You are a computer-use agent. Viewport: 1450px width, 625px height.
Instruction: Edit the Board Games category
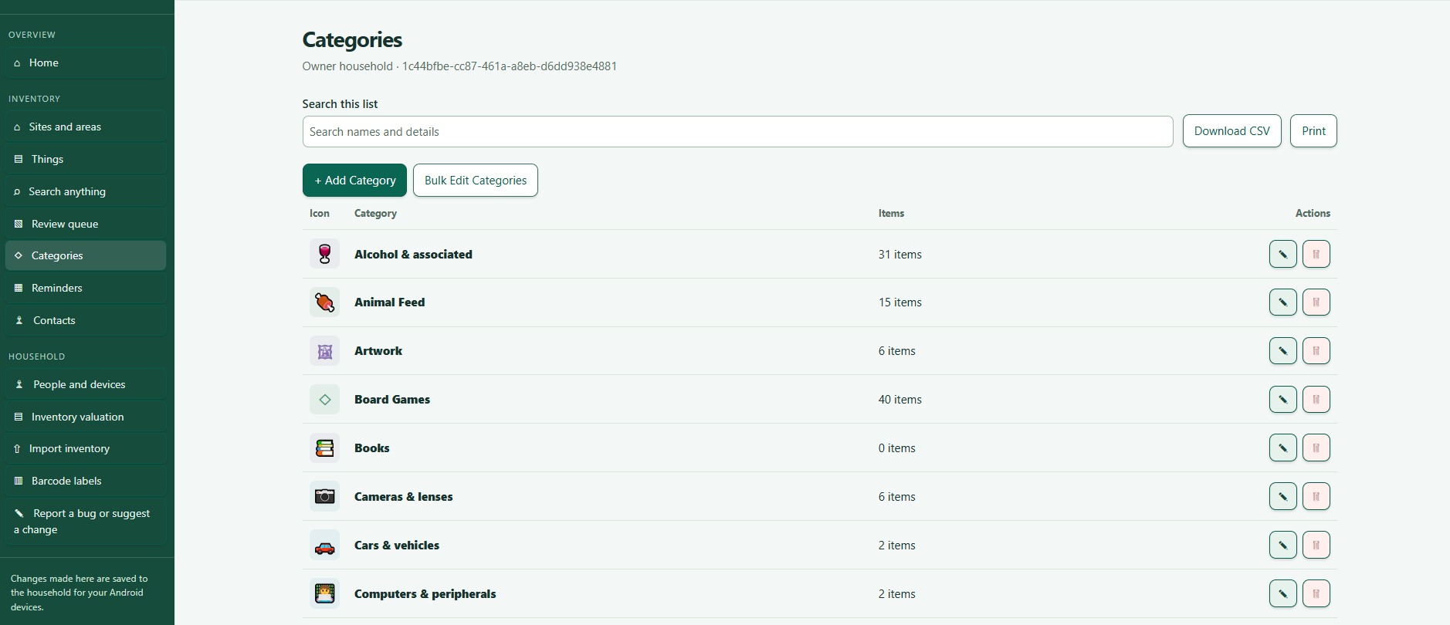click(1282, 399)
